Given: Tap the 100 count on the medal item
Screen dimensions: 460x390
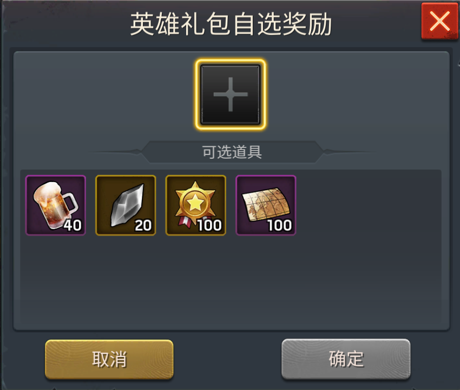Looking at the screenshot, I should point(209,225).
